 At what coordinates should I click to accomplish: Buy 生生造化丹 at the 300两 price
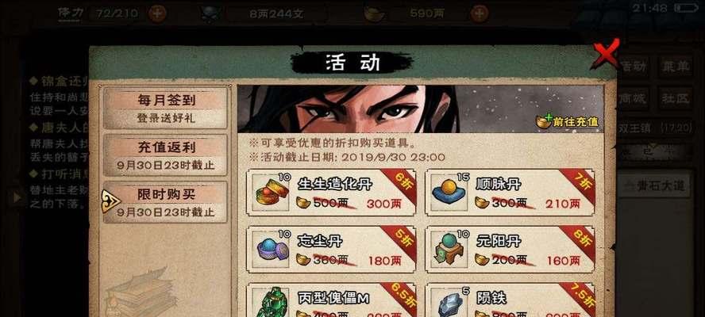(383, 204)
